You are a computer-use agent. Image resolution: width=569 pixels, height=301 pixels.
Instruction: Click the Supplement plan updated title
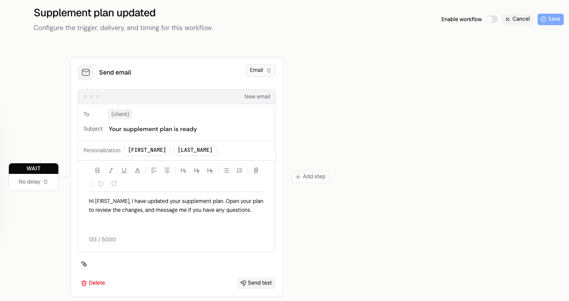point(95,13)
